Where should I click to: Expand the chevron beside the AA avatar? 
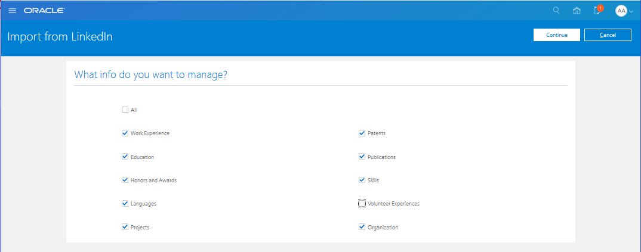(x=631, y=11)
